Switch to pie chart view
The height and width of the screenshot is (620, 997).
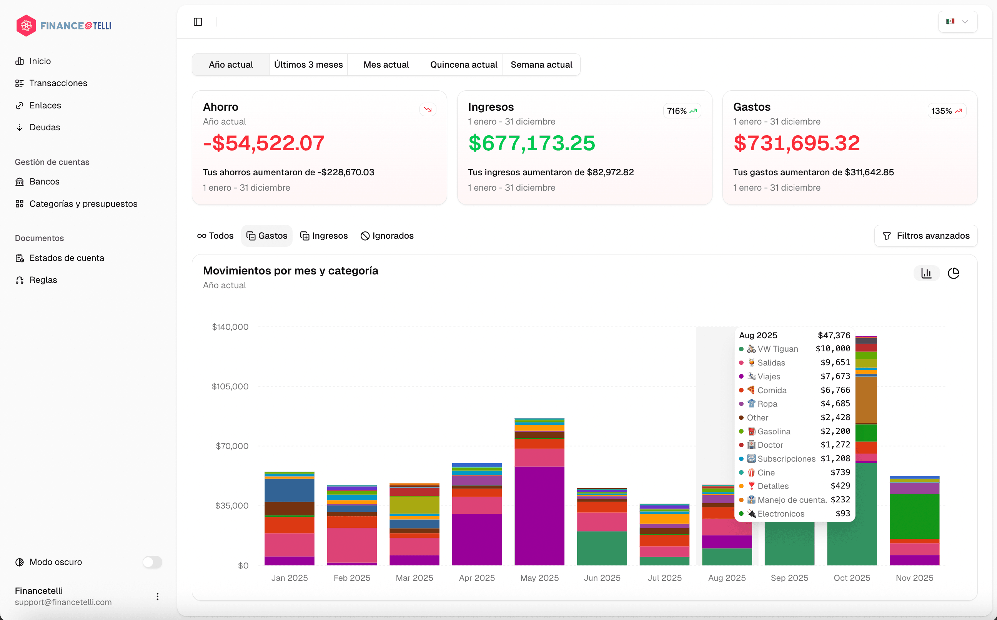(954, 273)
